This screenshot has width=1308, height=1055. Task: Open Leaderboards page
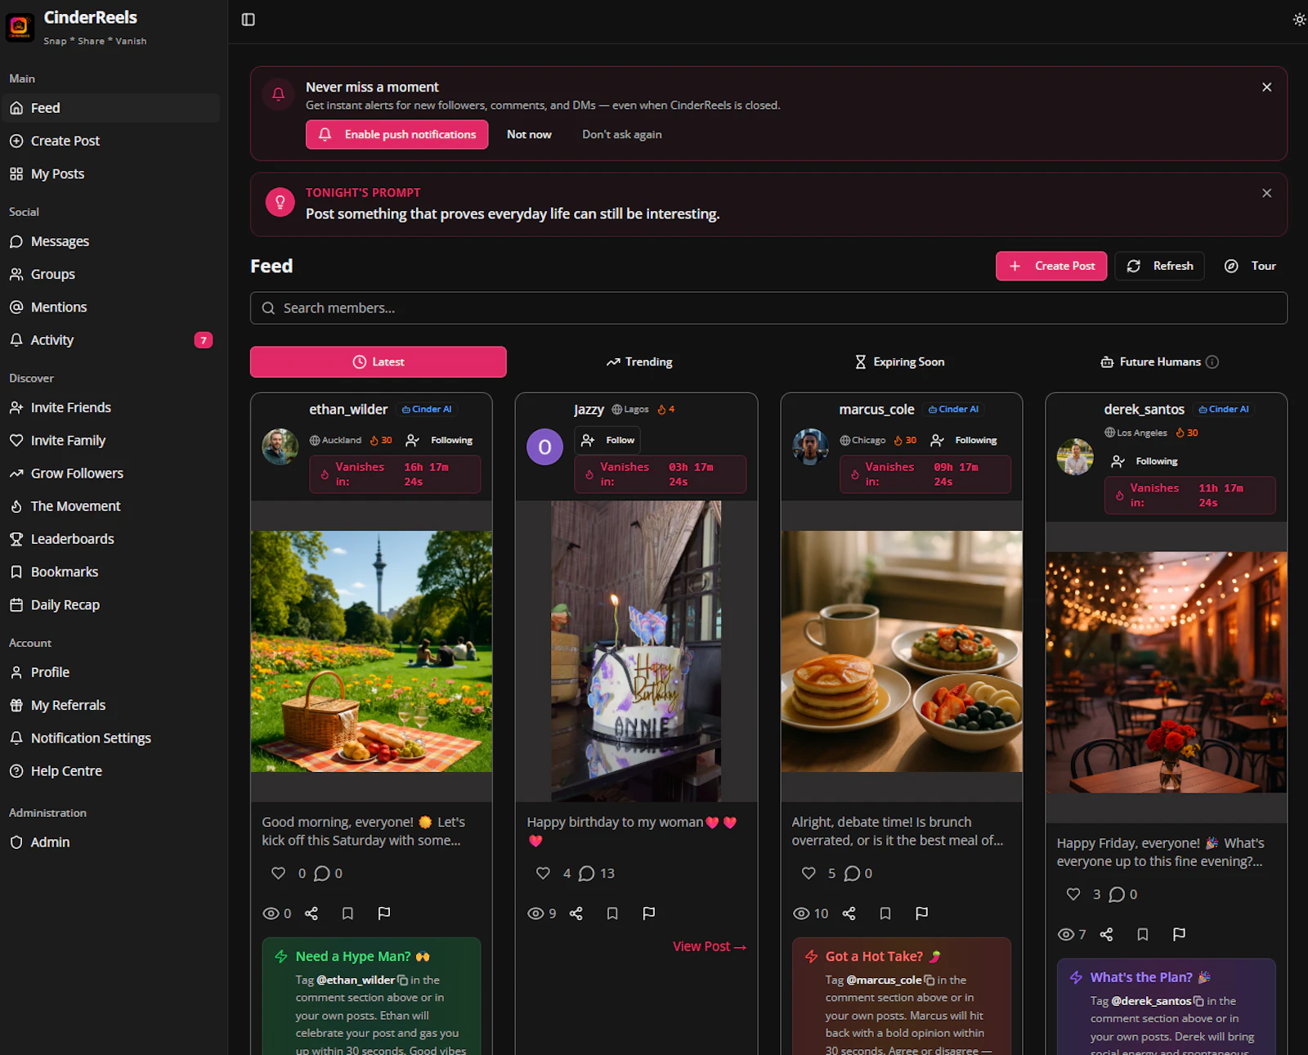(x=111, y=539)
